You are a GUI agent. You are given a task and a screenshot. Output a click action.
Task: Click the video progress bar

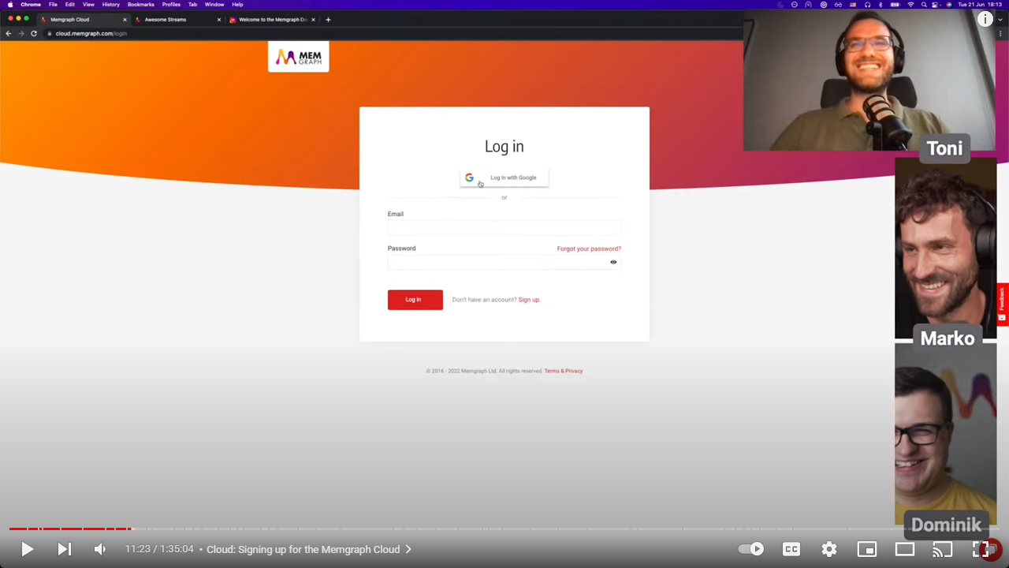(x=504, y=529)
